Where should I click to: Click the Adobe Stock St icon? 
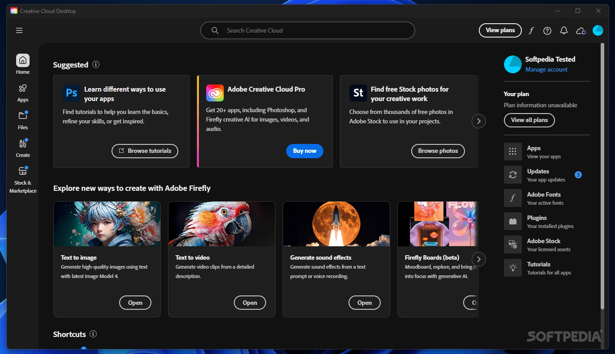tap(358, 93)
